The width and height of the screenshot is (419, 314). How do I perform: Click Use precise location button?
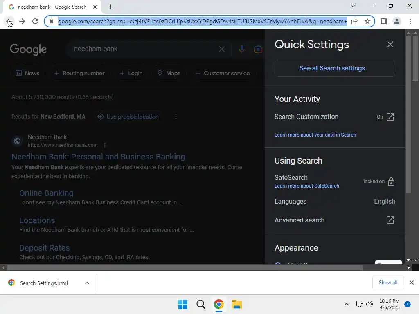click(128, 117)
